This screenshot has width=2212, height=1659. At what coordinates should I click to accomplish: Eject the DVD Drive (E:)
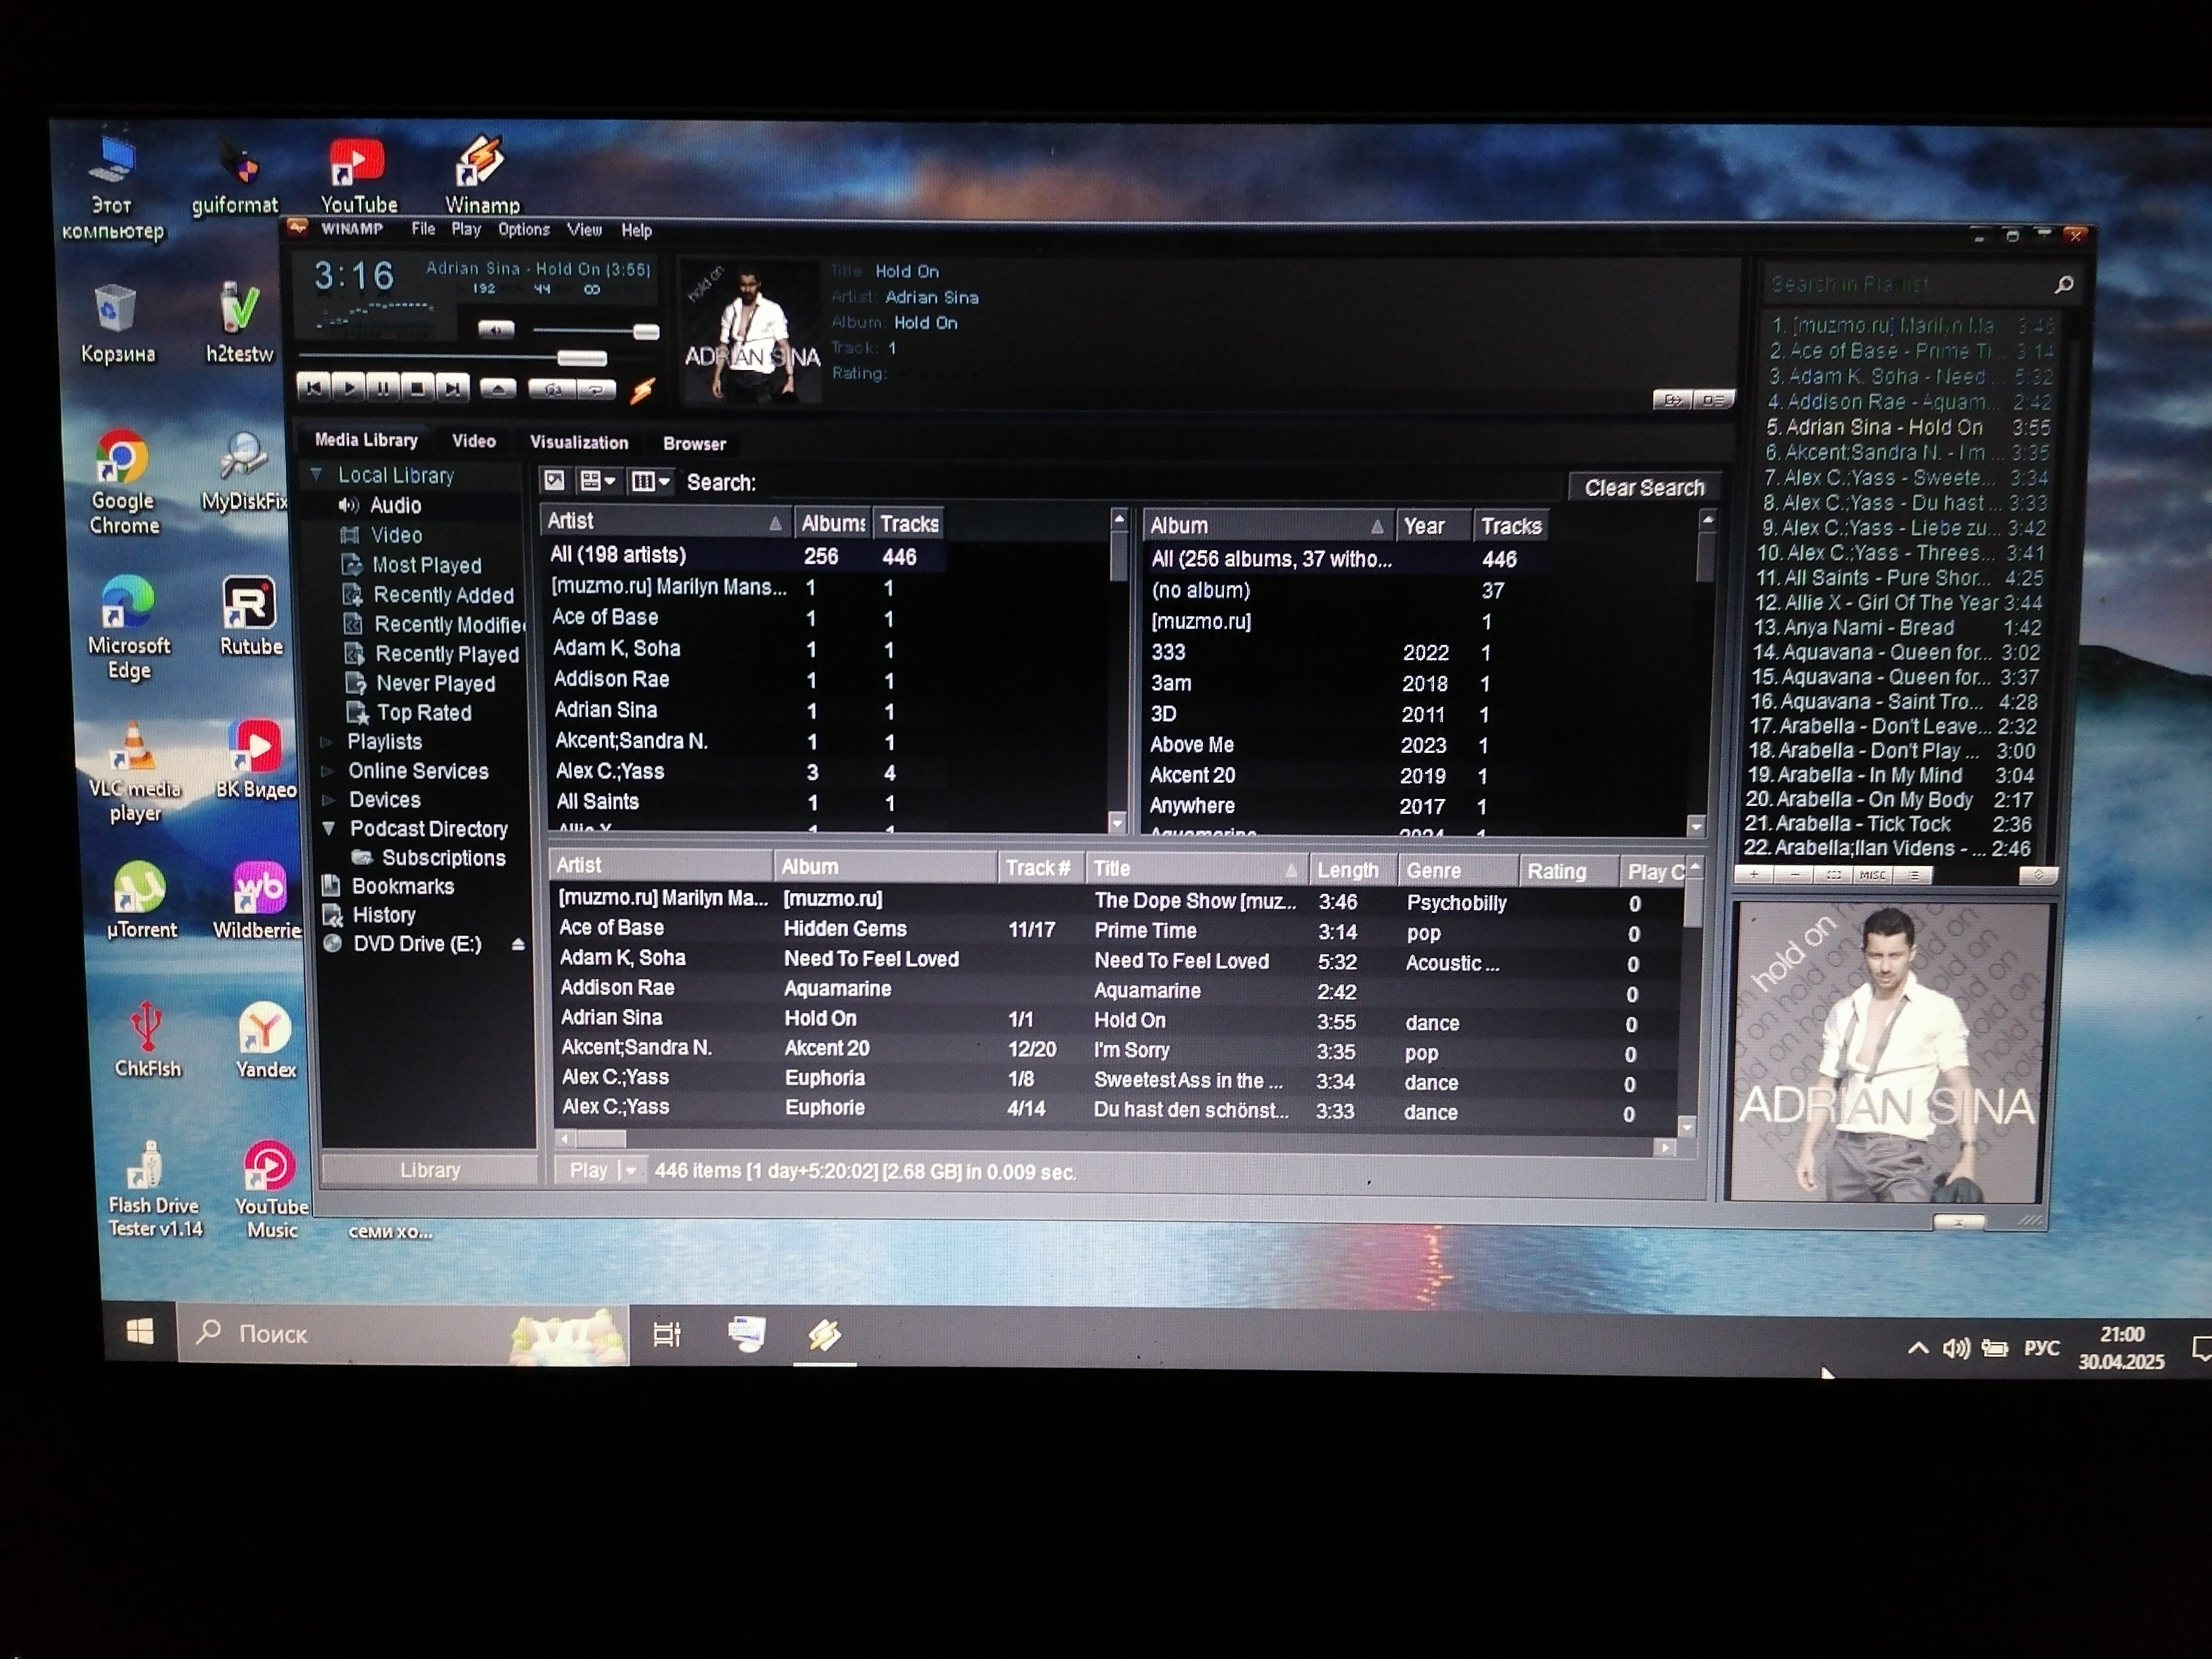pos(518,944)
